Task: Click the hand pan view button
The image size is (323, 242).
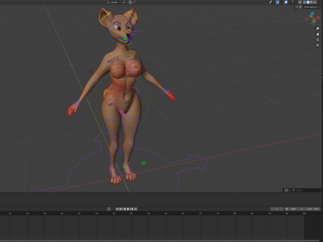Action: 318,34
